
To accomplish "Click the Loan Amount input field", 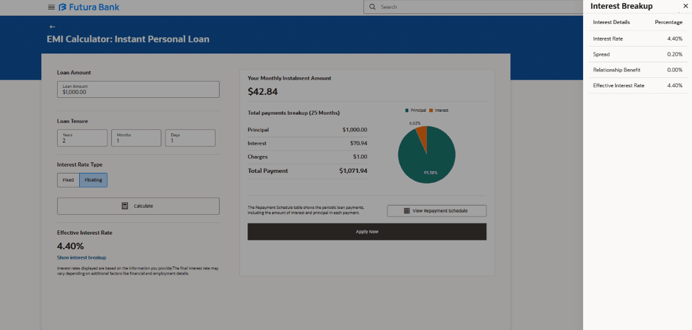I will pyautogui.click(x=138, y=89).
